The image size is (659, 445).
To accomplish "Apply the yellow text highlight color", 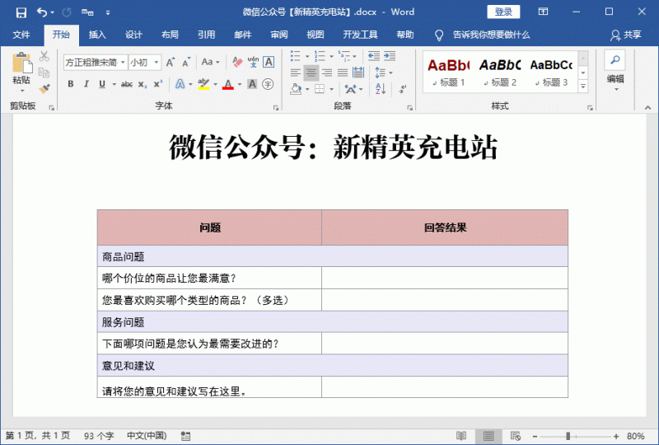I will pos(203,84).
